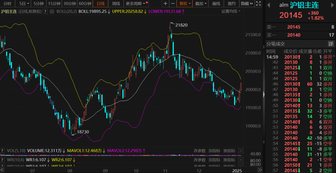Switch to the 分时 intraday tab
This screenshot has width=336, height=173.
tap(7, 3)
